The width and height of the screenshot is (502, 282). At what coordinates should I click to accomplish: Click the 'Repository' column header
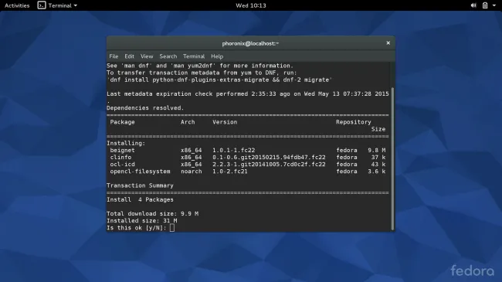coord(354,122)
